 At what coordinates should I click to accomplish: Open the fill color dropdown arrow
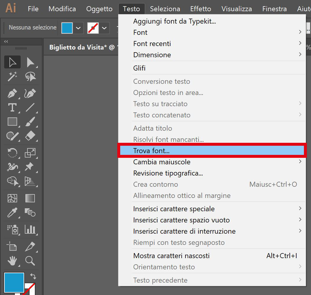[78, 28]
